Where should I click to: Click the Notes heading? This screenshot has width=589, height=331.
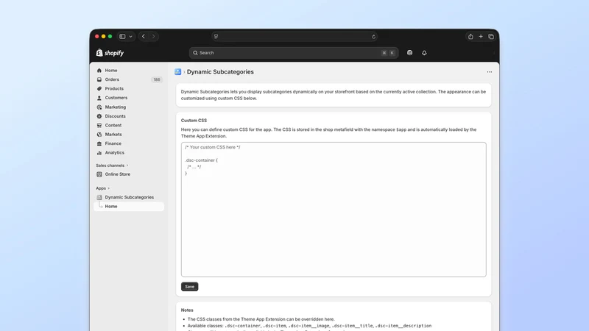coord(187,310)
